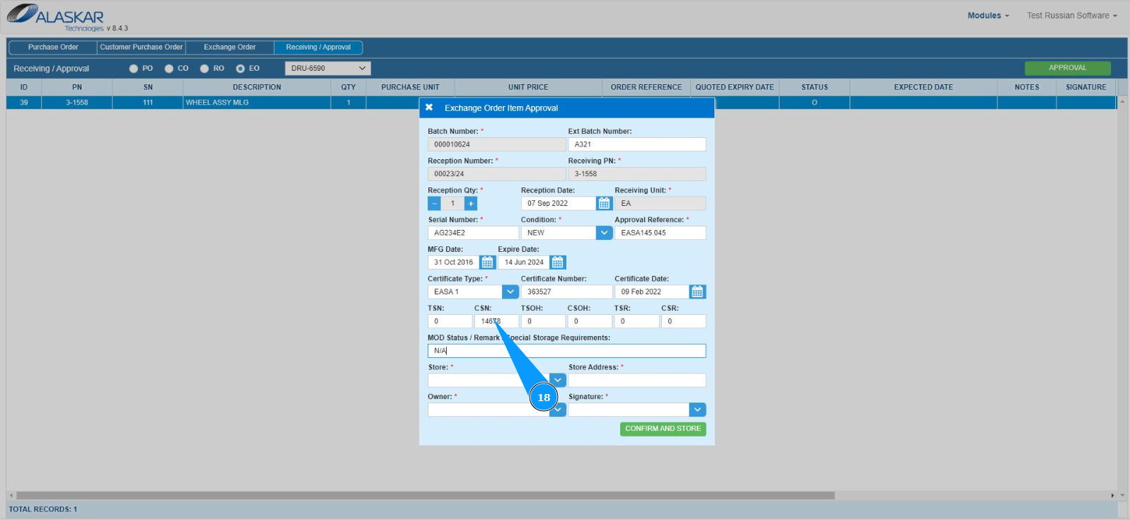Click the table scroll right arrow
1130x520 pixels.
(1112, 496)
